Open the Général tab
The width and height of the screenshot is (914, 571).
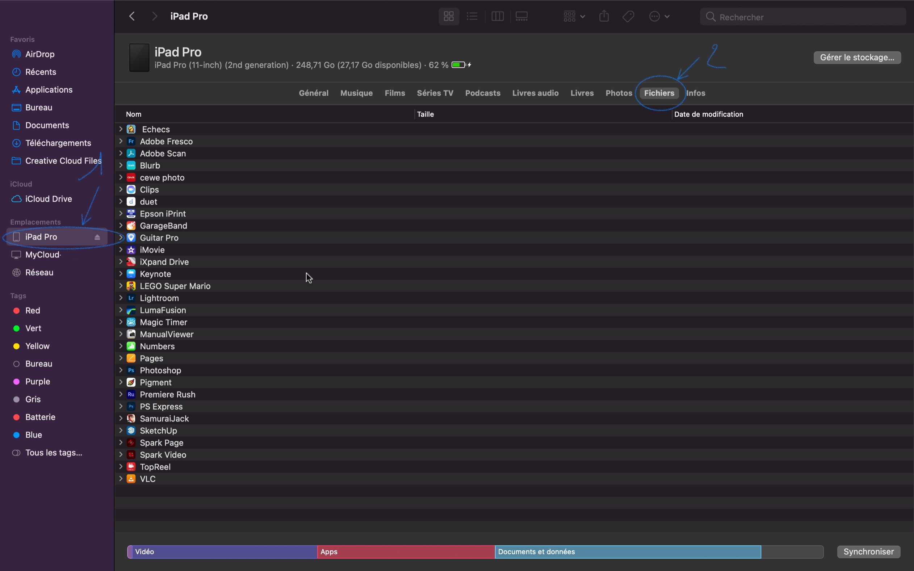pos(314,93)
